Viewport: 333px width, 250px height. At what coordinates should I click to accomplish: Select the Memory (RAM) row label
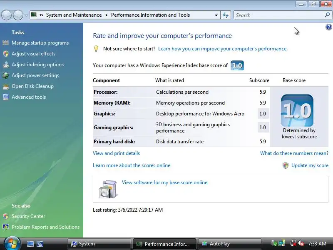click(x=112, y=103)
